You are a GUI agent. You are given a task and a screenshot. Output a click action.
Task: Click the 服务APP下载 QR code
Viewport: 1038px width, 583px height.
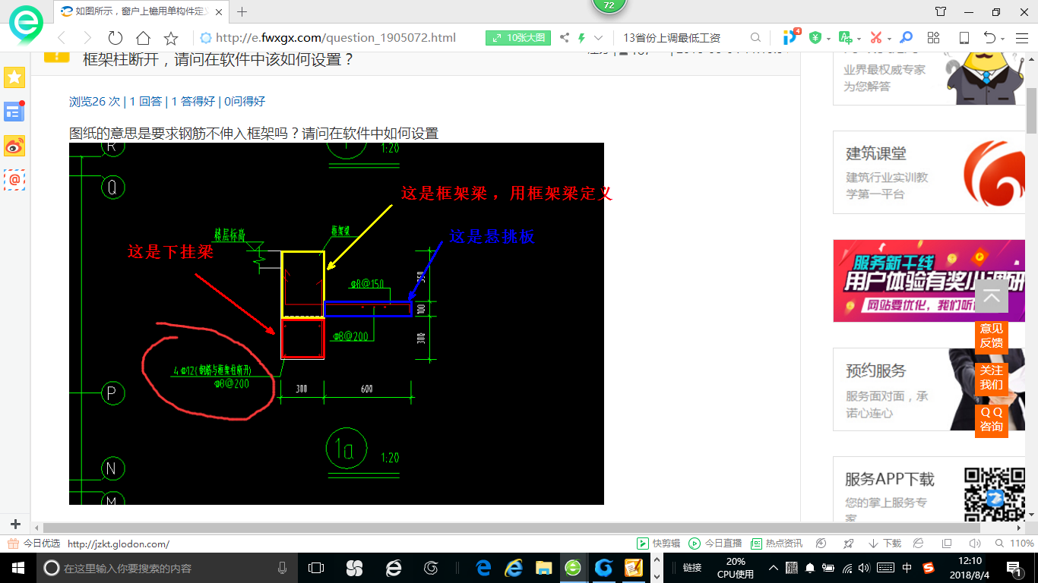994,495
